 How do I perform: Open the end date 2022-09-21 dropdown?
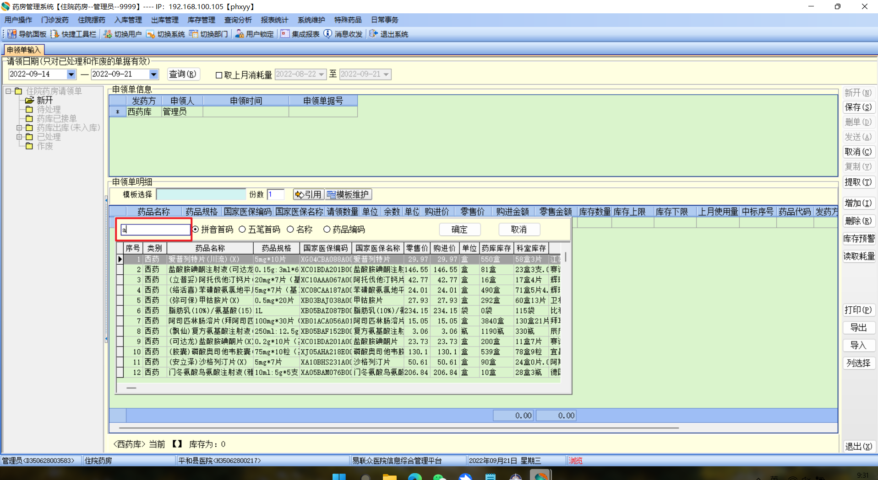[x=153, y=74]
